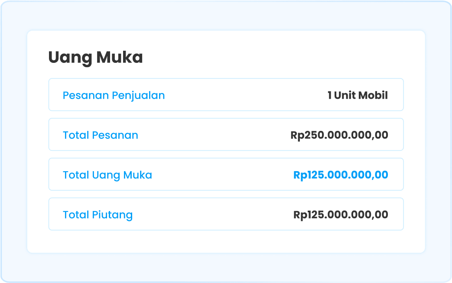Click the Total Pesanan blue label
Screen dimensions: 452x283
pyautogui.click(x=100, y=135)
